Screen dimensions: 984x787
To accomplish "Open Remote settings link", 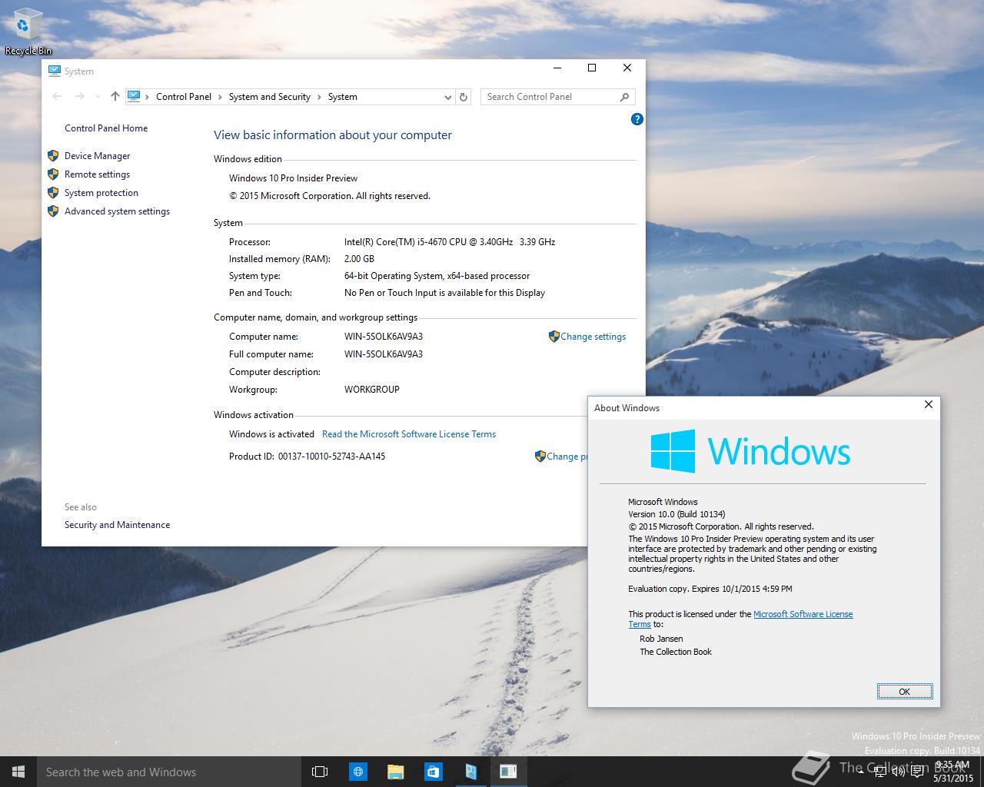I will click(98, 174).
